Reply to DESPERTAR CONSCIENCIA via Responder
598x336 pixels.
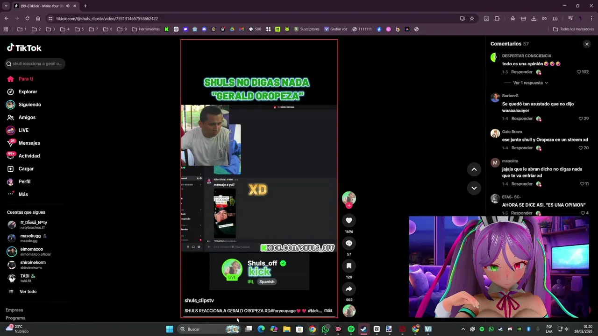pyautogui.click(x=522, y=72)
